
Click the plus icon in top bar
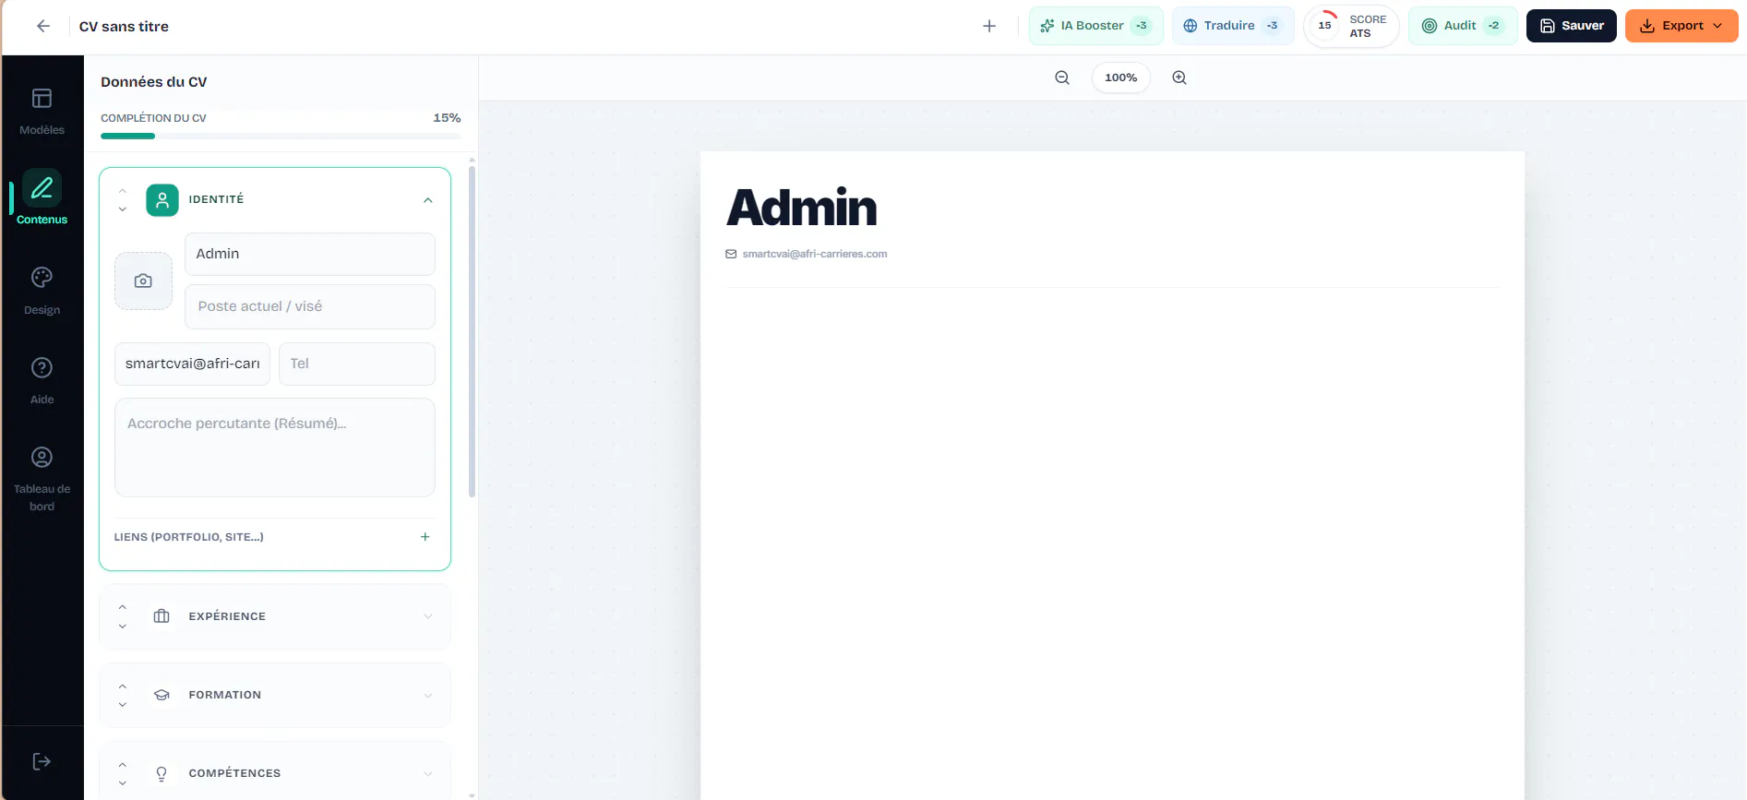pyautogui.click(x=989, y=26)
